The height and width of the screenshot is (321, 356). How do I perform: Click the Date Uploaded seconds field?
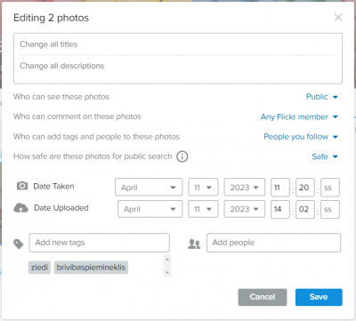(330, 209)
